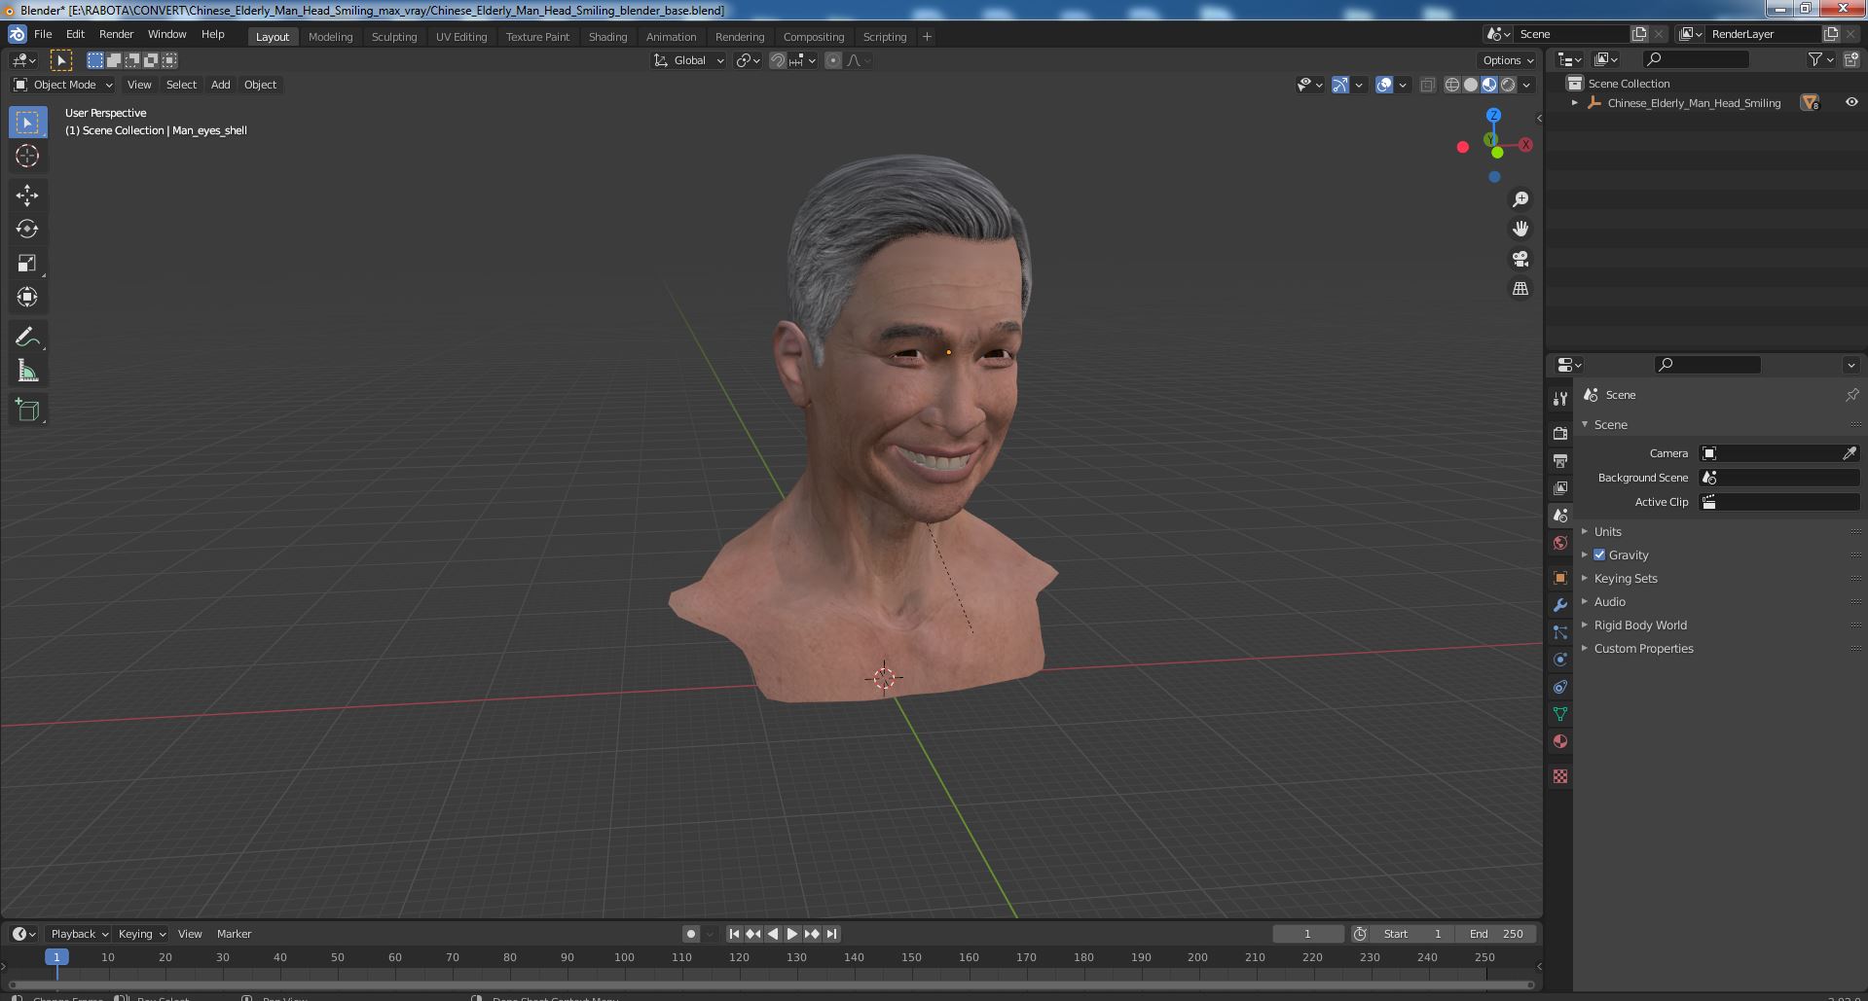Open the File menu
The width and height of the screenshot is (1868, 1001).
point(43,34)
